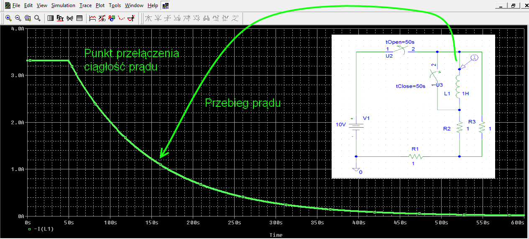Open the Edit menu
The image size is (529, 239).
(28, 5)
